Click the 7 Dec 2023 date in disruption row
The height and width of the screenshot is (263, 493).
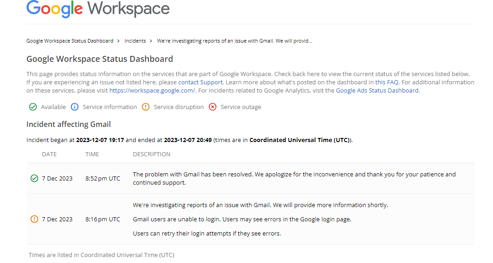click(x=57, y=219)
